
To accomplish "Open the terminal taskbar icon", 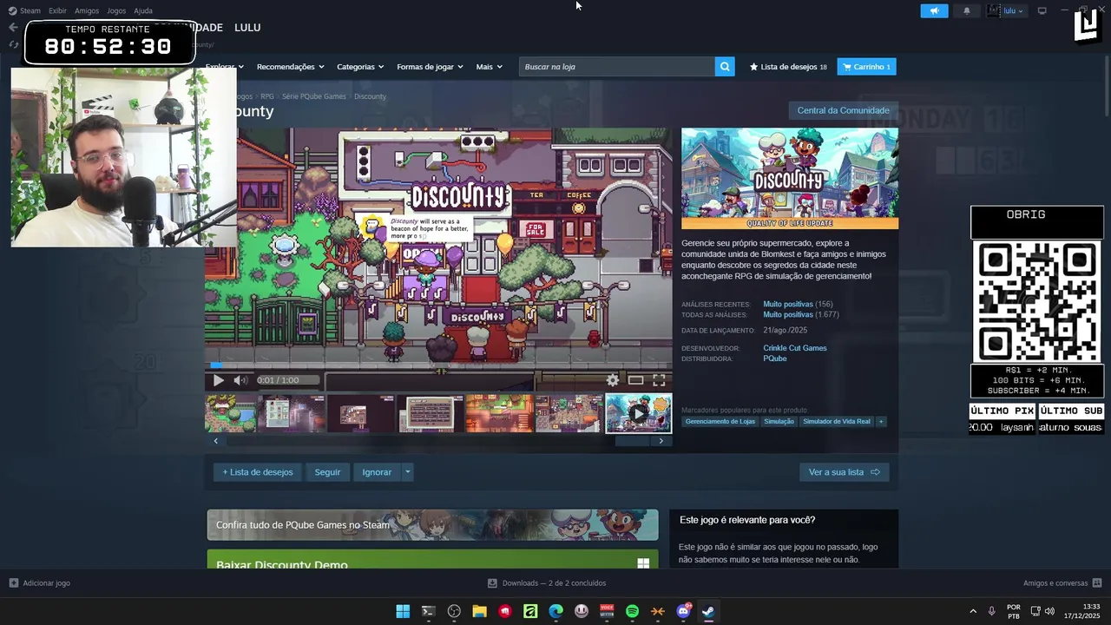I will 428,611.
